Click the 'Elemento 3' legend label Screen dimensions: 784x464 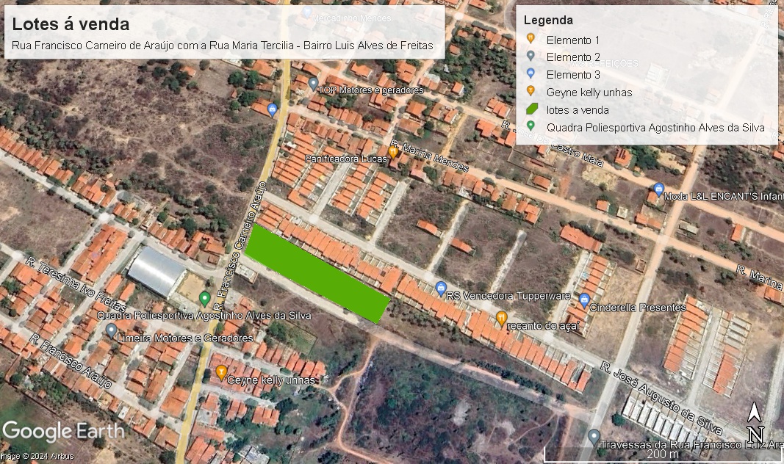(573, 75)
